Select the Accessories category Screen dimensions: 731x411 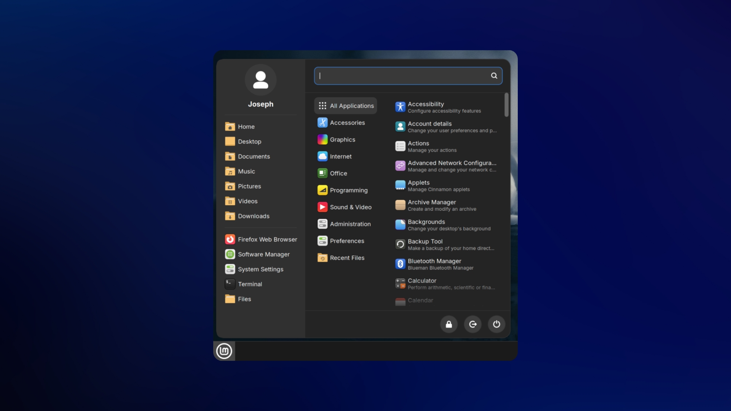pos(345,123)
